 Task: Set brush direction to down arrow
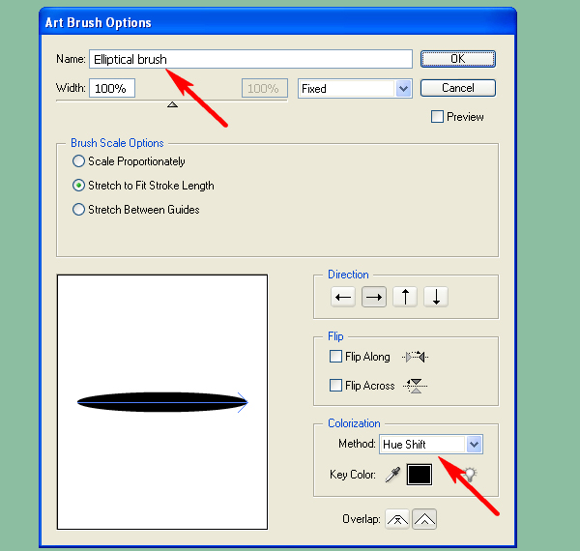click(x=436, y=297)
